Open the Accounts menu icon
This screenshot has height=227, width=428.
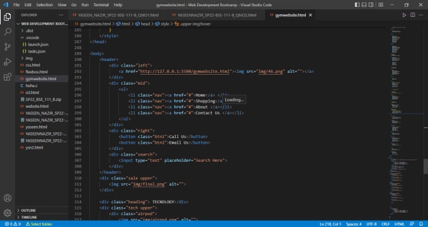point(8,198)
